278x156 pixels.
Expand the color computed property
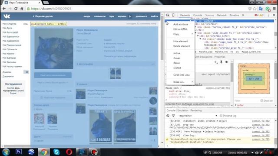pos(236,105)
